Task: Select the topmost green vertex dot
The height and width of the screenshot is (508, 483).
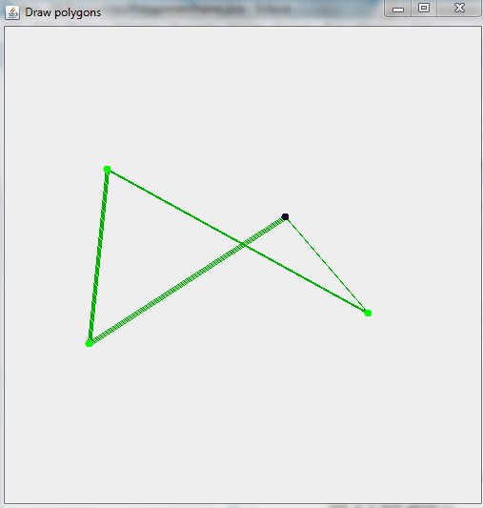Action: click(107, 169)
